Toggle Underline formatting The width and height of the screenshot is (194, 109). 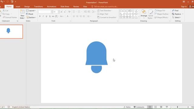point(46,16)
